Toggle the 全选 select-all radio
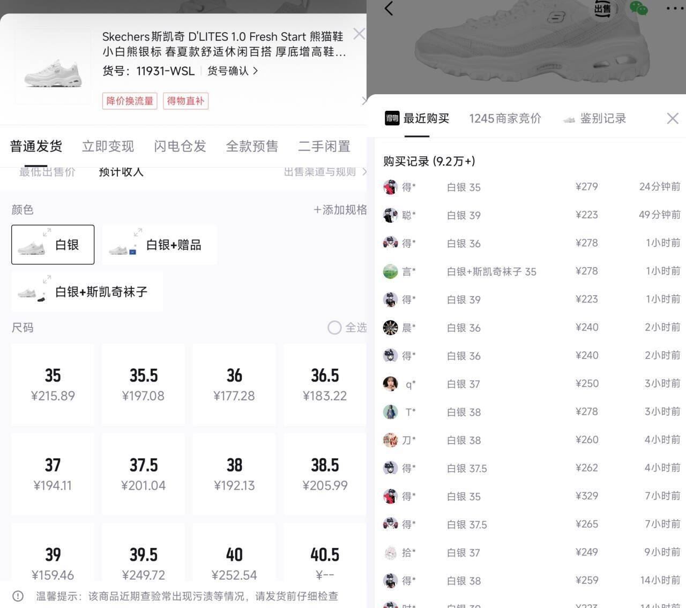Image resolution: width=686 pixels, height=608 pixels. pos(334,328)
